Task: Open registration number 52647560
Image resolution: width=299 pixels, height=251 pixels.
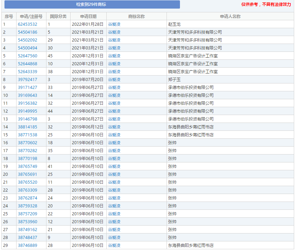Action: (x=28, y=56)
